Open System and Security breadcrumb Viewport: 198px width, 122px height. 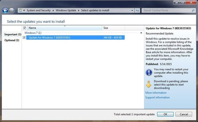pyautogui.click(x=39, y=10)
